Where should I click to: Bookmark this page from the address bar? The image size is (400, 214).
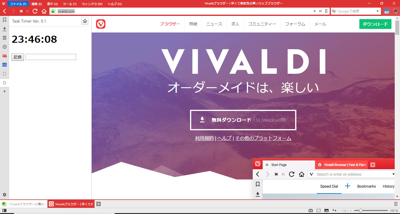point(326,11)
